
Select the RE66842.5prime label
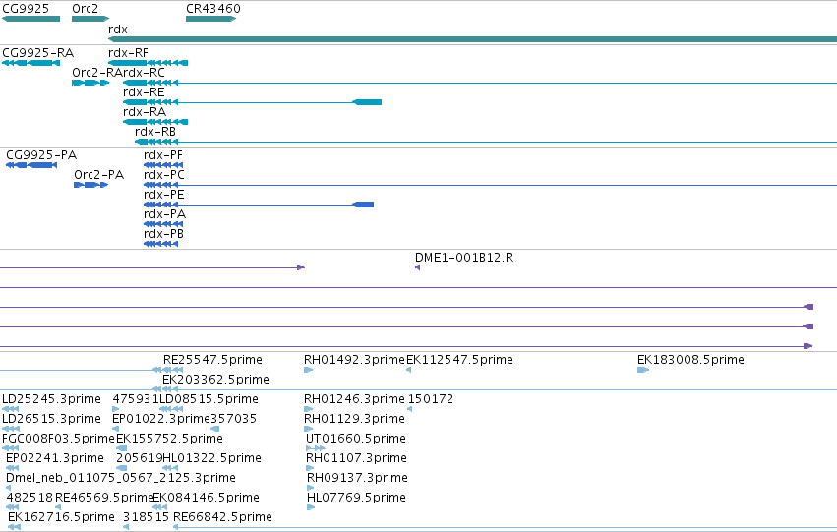(222, 518)
